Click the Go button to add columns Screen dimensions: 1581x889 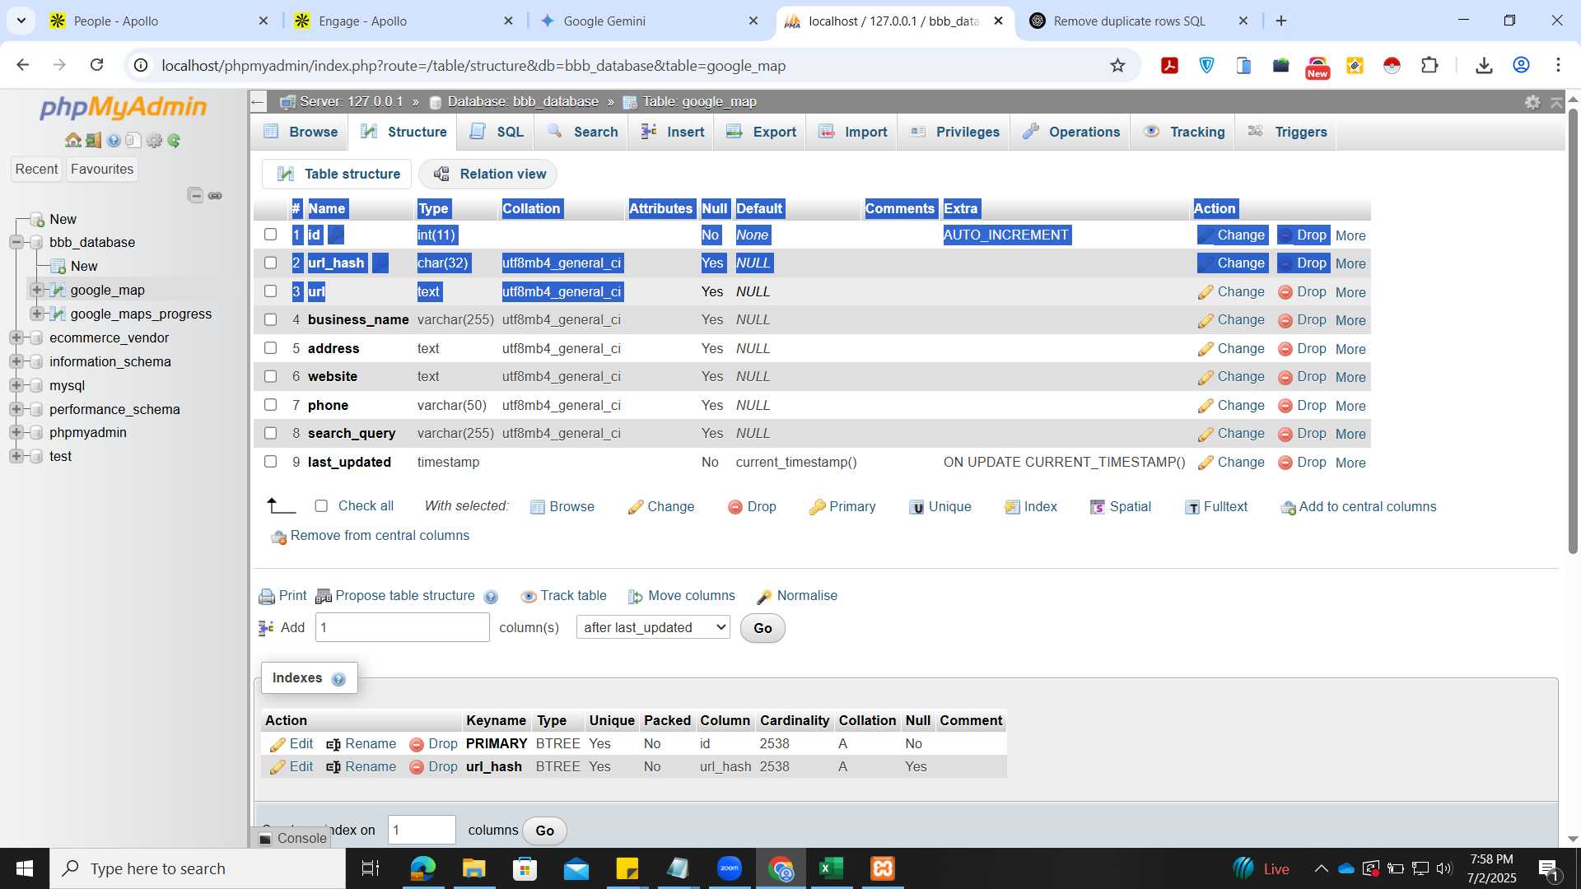pyautogui.click(x=763, y=629)
